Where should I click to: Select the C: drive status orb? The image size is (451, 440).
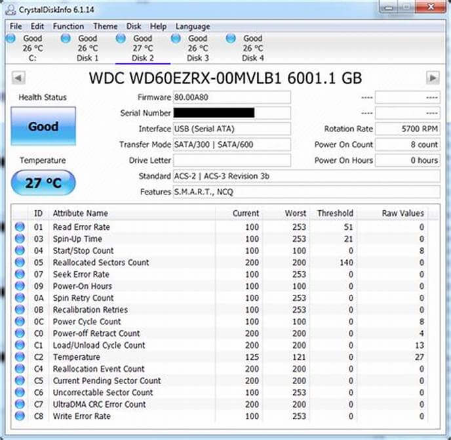(x=11, y=39)
